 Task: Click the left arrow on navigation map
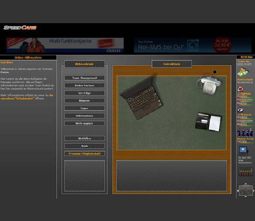pyautogui.click(x=238, y=190)
